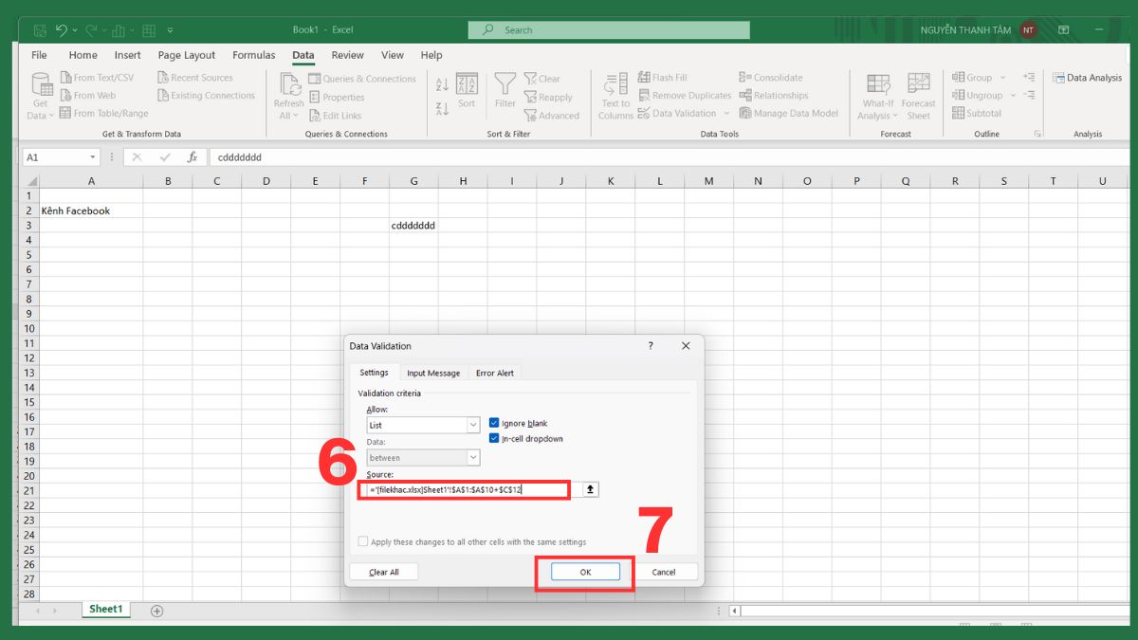Enable apply changes to other cells setting
Screen dimensions: 1138x640
363,539
